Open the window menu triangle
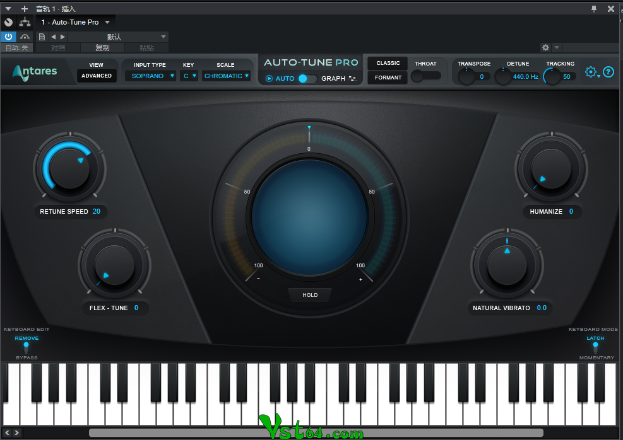This screenshot has height=440, width=623. [8, 9]
